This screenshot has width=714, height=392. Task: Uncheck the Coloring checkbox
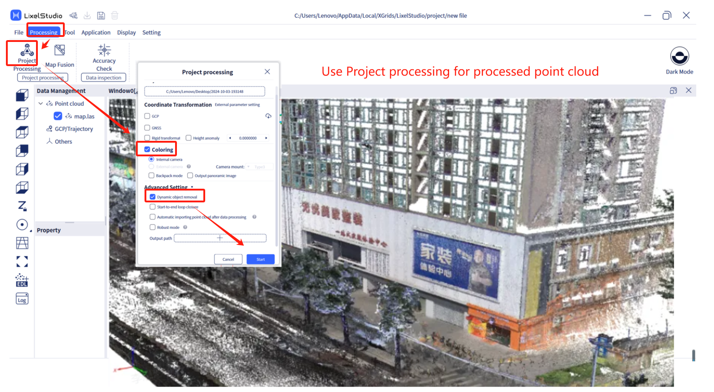[x=147, y=150]
